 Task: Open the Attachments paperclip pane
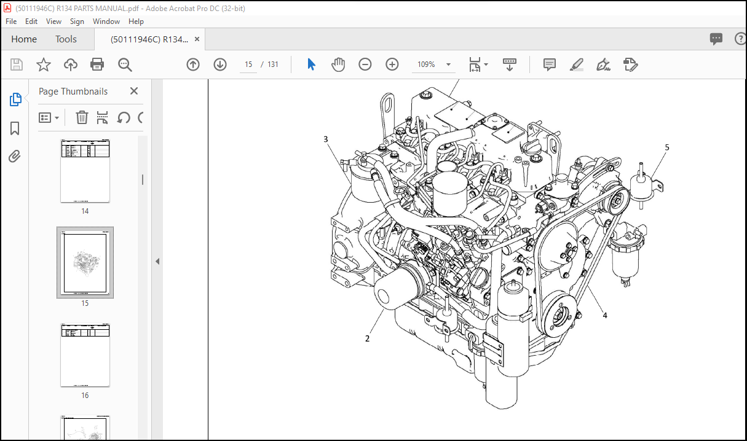click(15, 157)
